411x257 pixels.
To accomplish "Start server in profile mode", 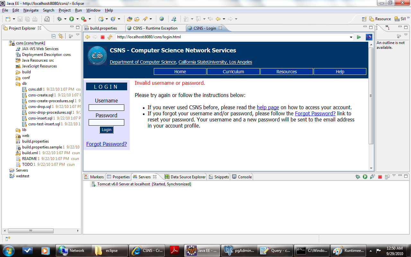I will coord(372,177).
